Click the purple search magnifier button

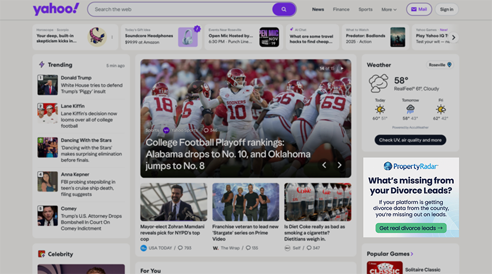click(284, 9)
